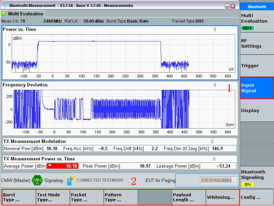Click the Ref.Lvl value 20.00 dBm

click(94, 21)
